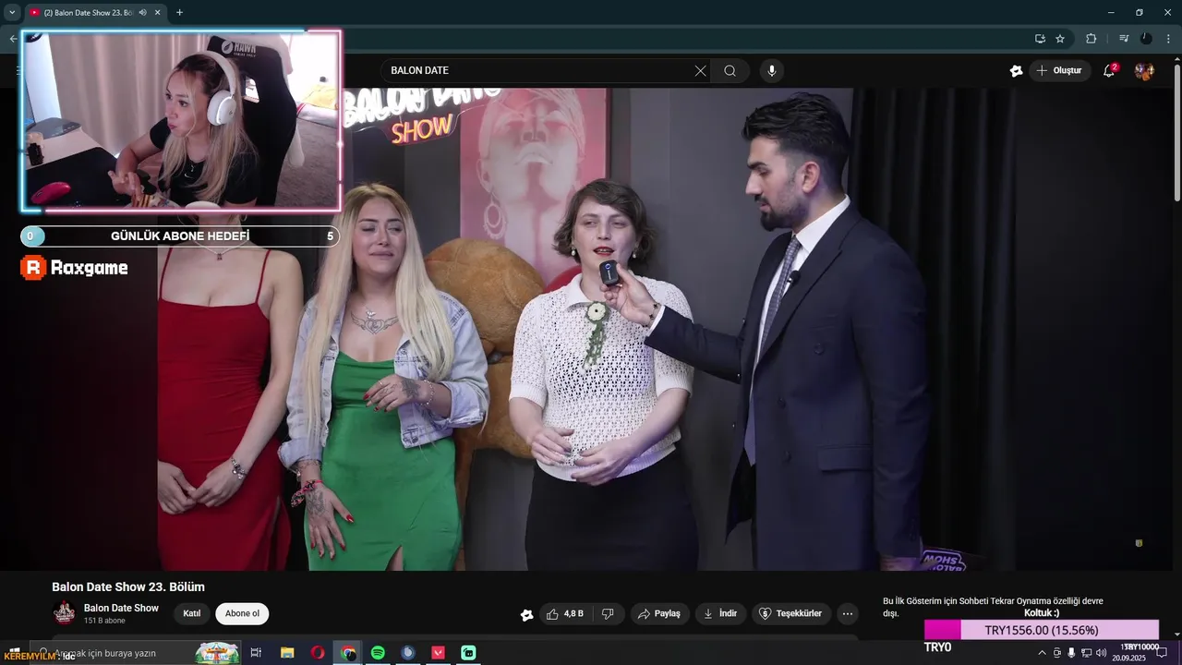Click the Katıl join button
Screen dimensions: 1182x665
click(192, 613)
